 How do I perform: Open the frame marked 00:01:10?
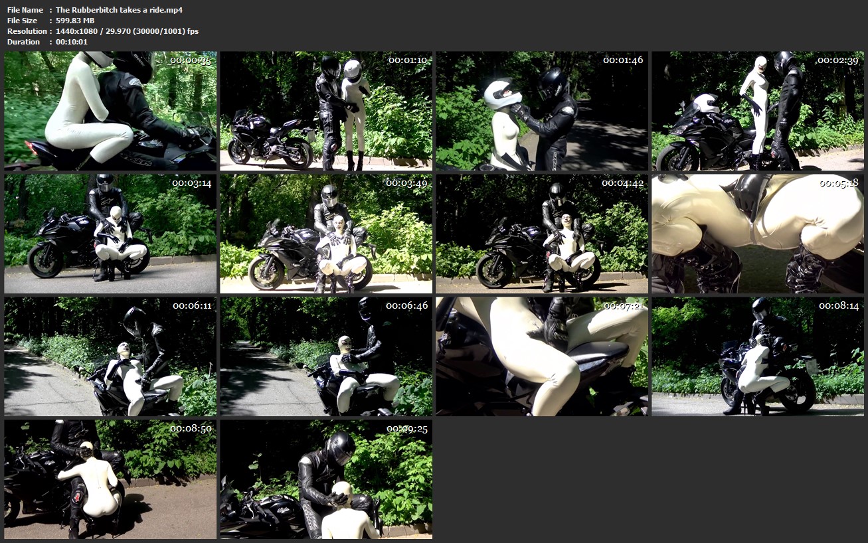click(326, 111)
